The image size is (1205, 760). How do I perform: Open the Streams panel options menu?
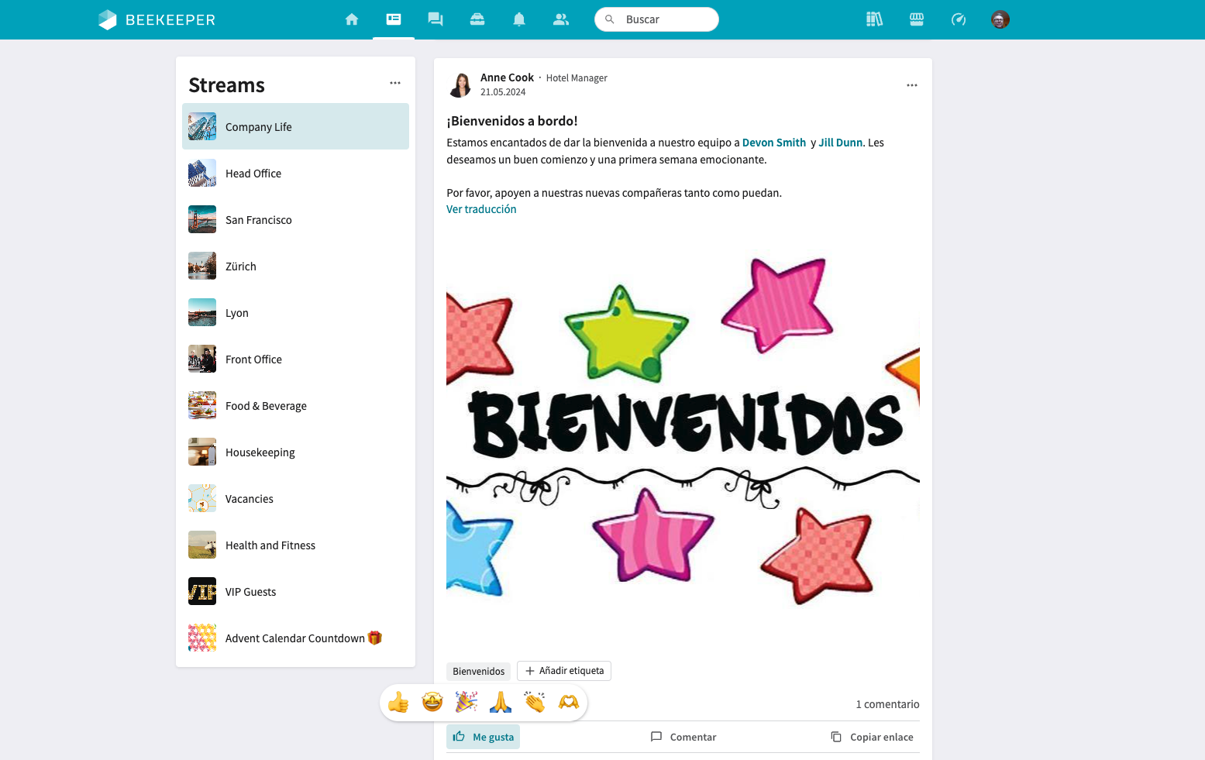[x=395, y=83]
